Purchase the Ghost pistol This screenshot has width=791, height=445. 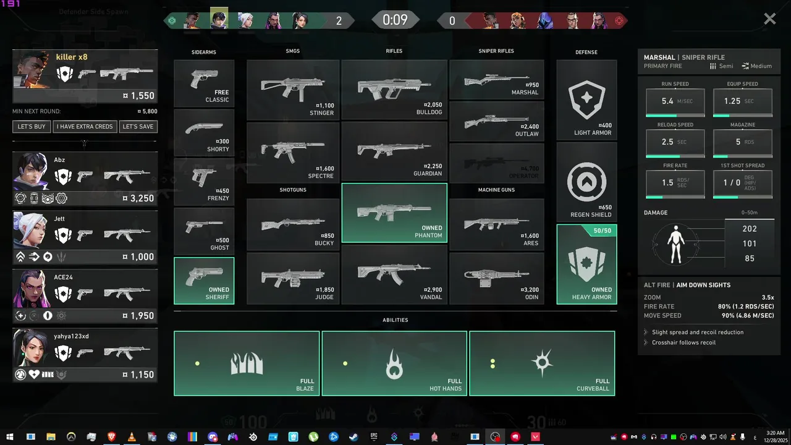pyautogui.click(x=204, y=231)
